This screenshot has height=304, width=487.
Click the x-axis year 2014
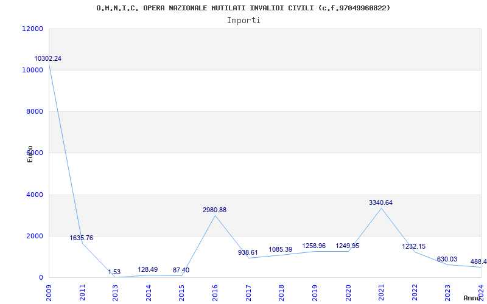coord(149,292)
